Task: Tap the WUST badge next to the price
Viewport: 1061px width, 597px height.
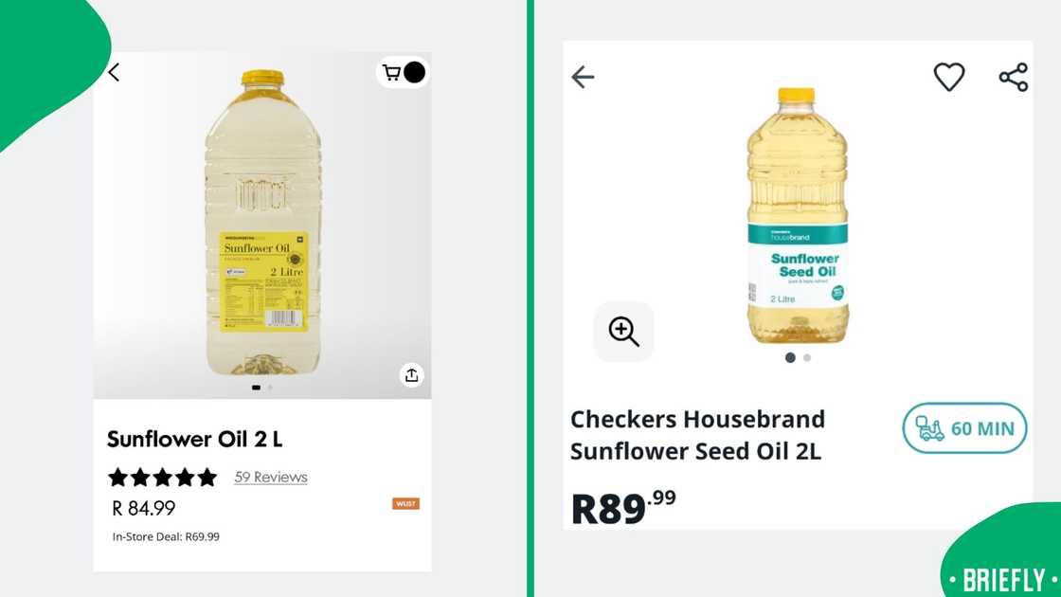Action: point(405,503)
